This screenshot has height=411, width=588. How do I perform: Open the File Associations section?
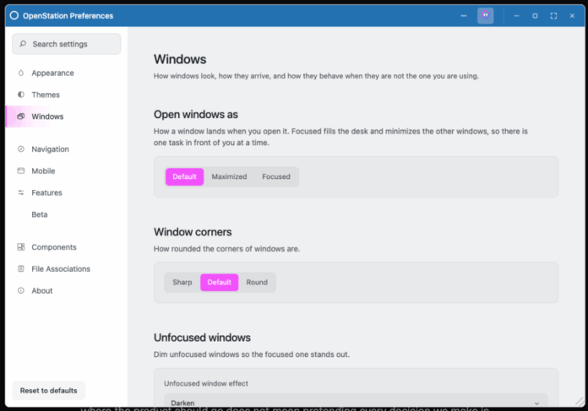[67, 268]
